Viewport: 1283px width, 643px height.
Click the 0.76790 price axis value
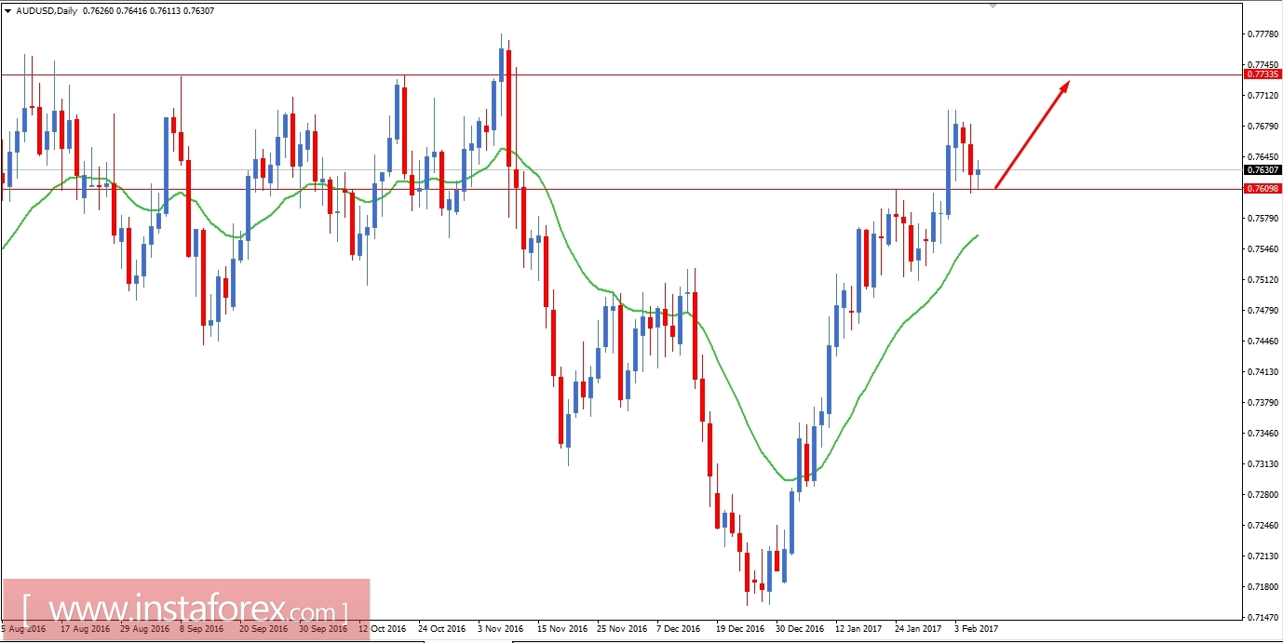tap(1263, 126)
